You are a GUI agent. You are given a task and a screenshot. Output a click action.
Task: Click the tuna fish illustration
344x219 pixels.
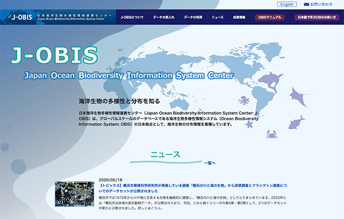click(x=296, y=122)
